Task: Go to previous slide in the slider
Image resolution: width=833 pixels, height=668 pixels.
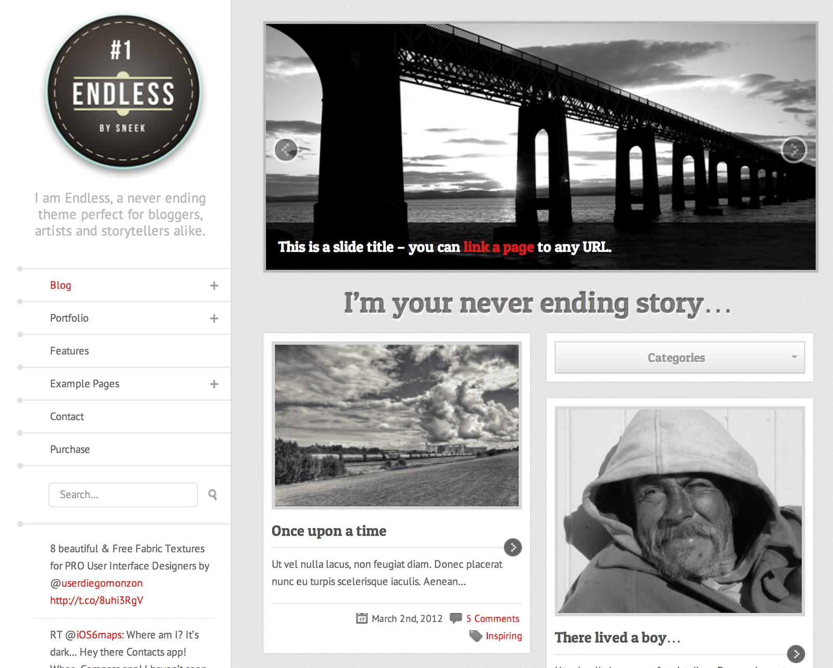Action: point(286,150)
